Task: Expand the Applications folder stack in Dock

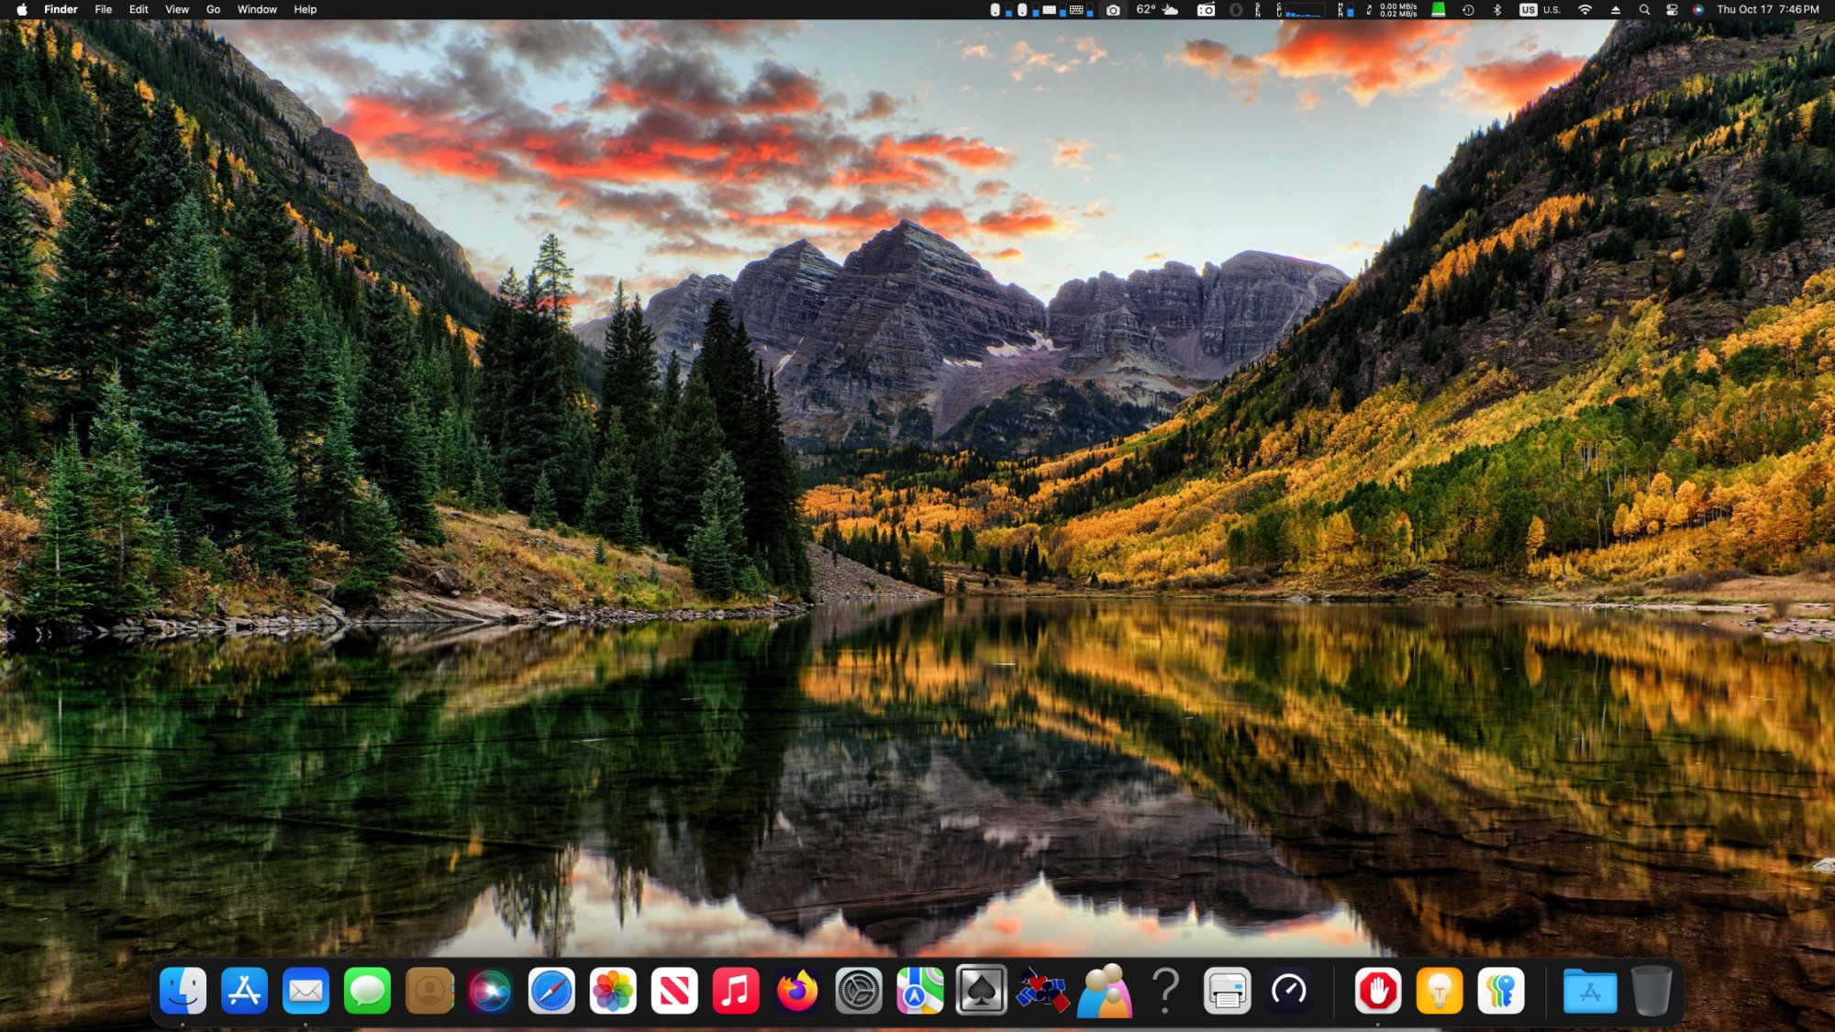Action: 1589,991
